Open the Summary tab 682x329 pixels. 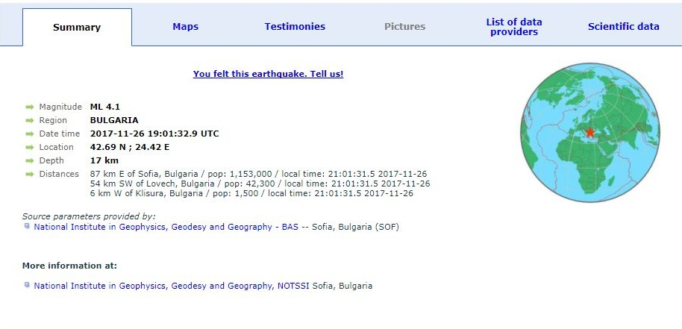coord(77,28)
